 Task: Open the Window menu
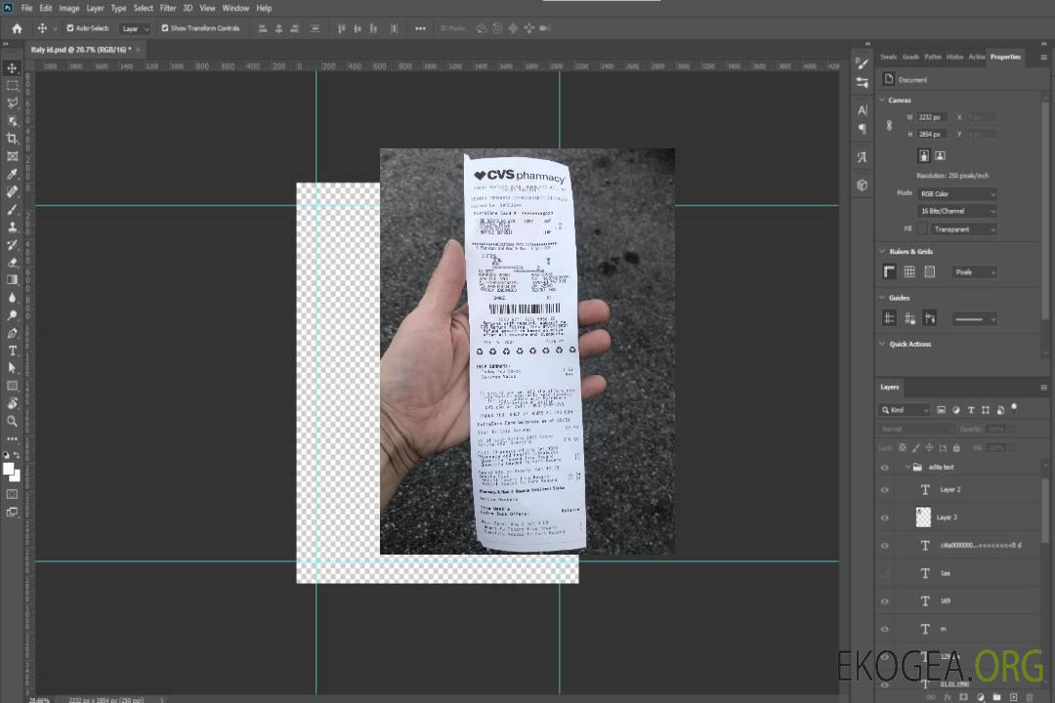[x=235, y=8]
